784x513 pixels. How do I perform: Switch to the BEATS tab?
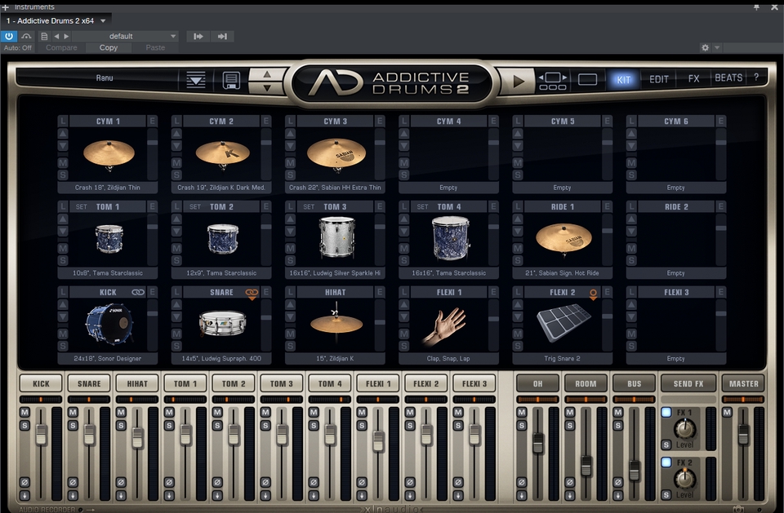click(x=728, y=78)
